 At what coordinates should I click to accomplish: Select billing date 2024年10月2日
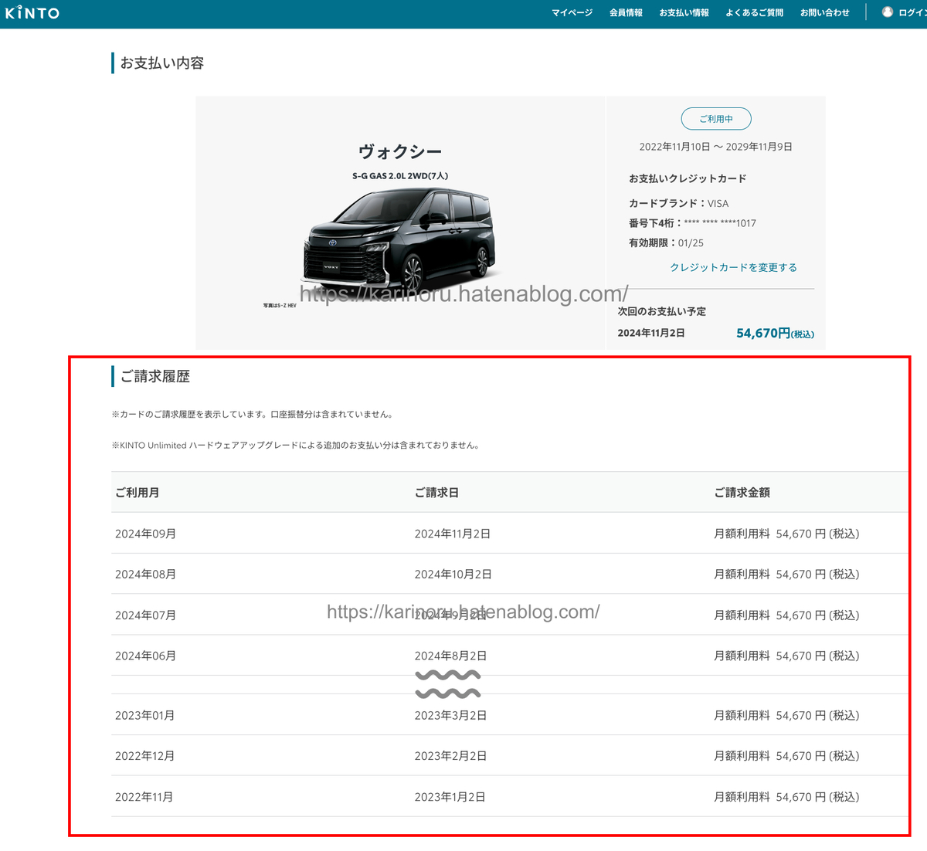tap(453, 575)
